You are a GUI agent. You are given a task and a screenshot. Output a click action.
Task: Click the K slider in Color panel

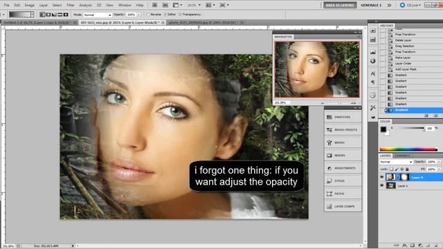click(410, 129)
